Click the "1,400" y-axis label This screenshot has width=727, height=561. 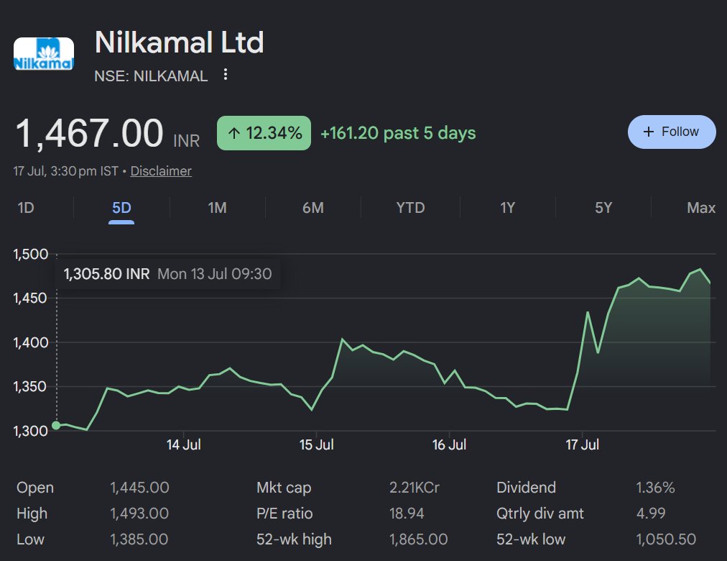pos(31,342)
